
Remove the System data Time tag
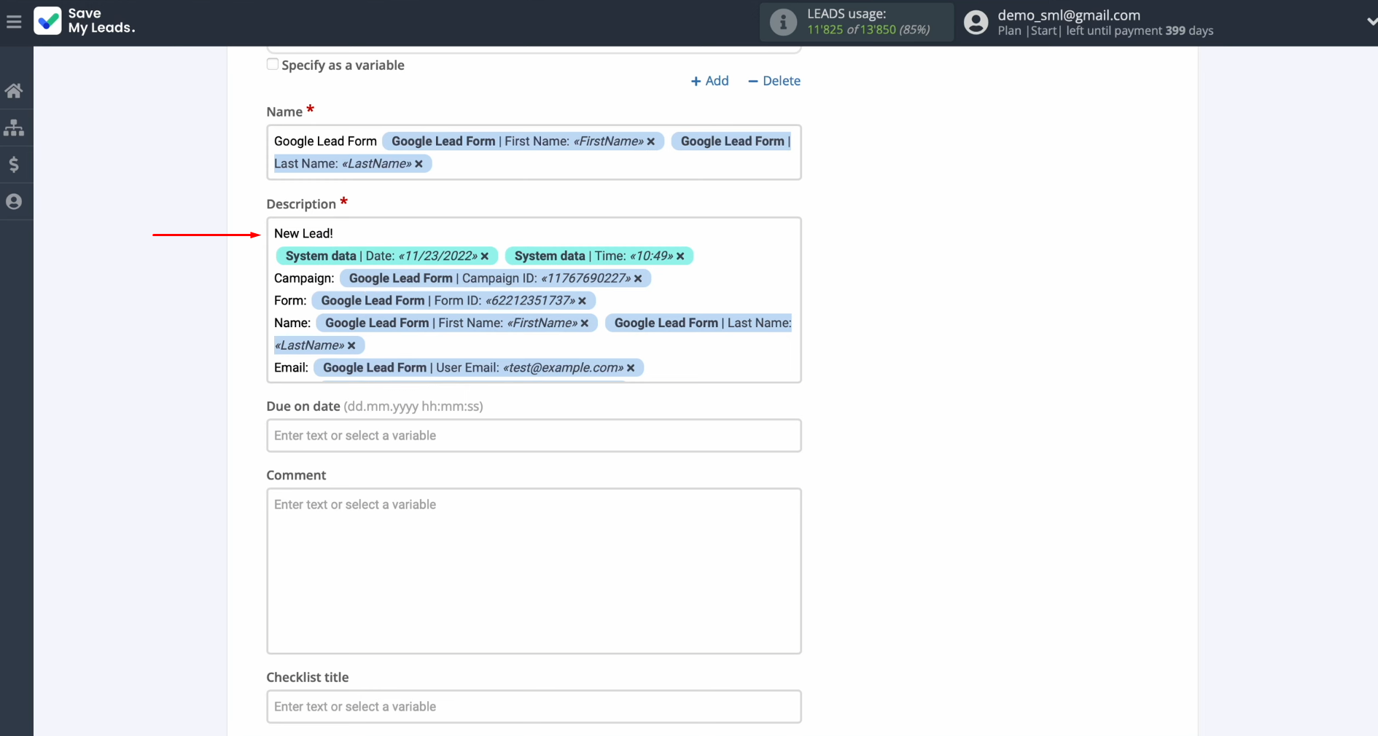680,257
